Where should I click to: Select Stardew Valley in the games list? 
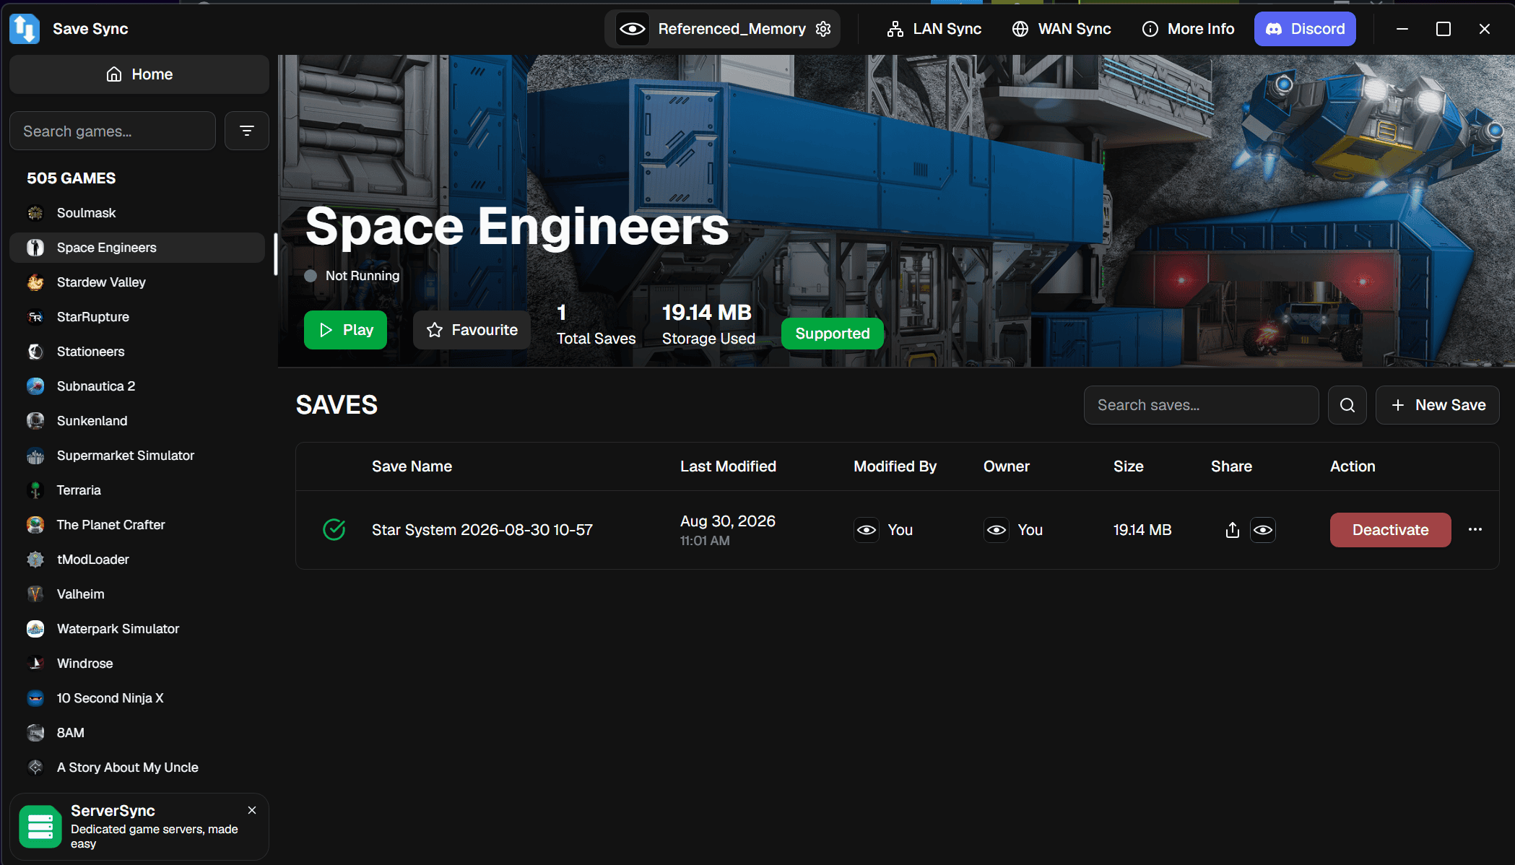pos(137,282)
